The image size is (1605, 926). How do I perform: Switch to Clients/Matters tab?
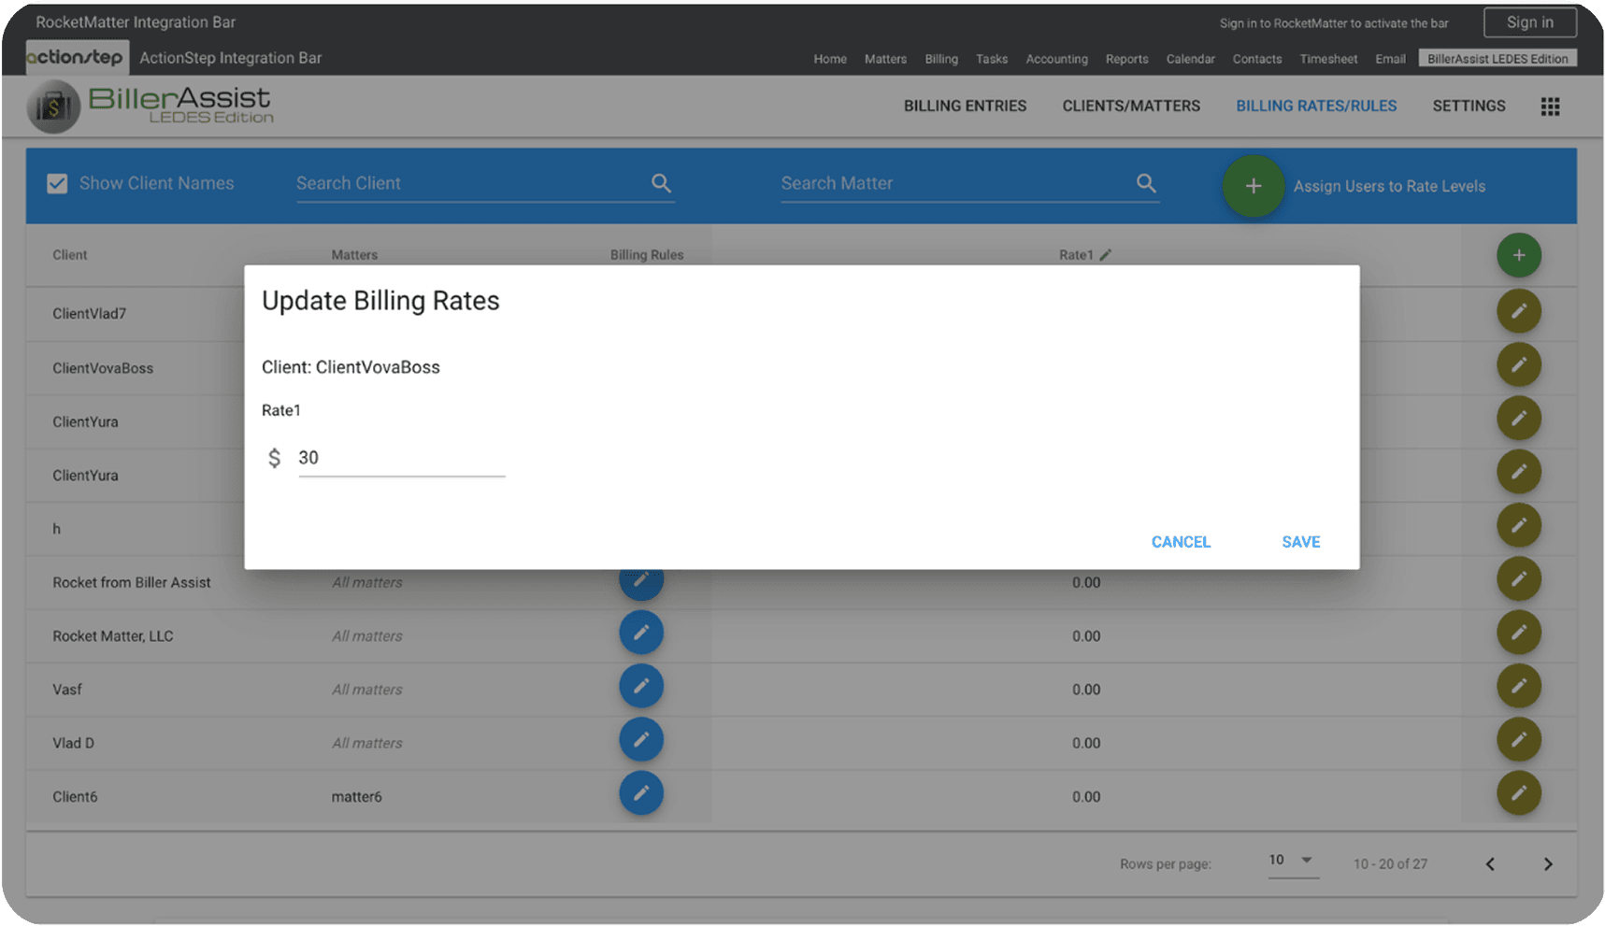(1131, 107)
